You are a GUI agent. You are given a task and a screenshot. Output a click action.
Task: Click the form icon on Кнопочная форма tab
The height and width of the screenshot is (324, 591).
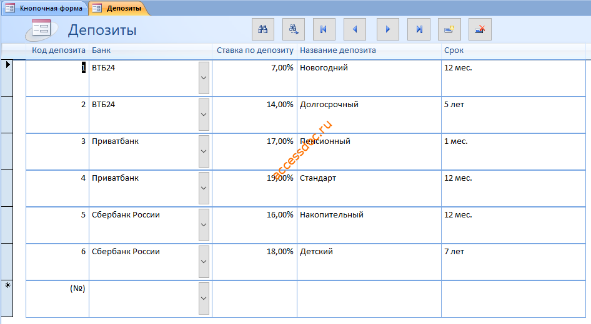(x=10, y=8)
